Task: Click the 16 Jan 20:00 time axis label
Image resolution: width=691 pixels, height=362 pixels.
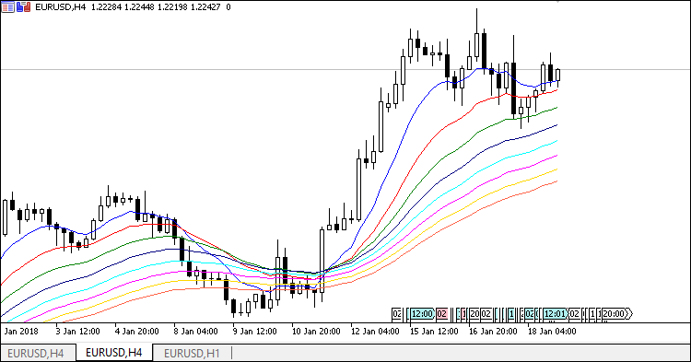Action: click(493, 332)
